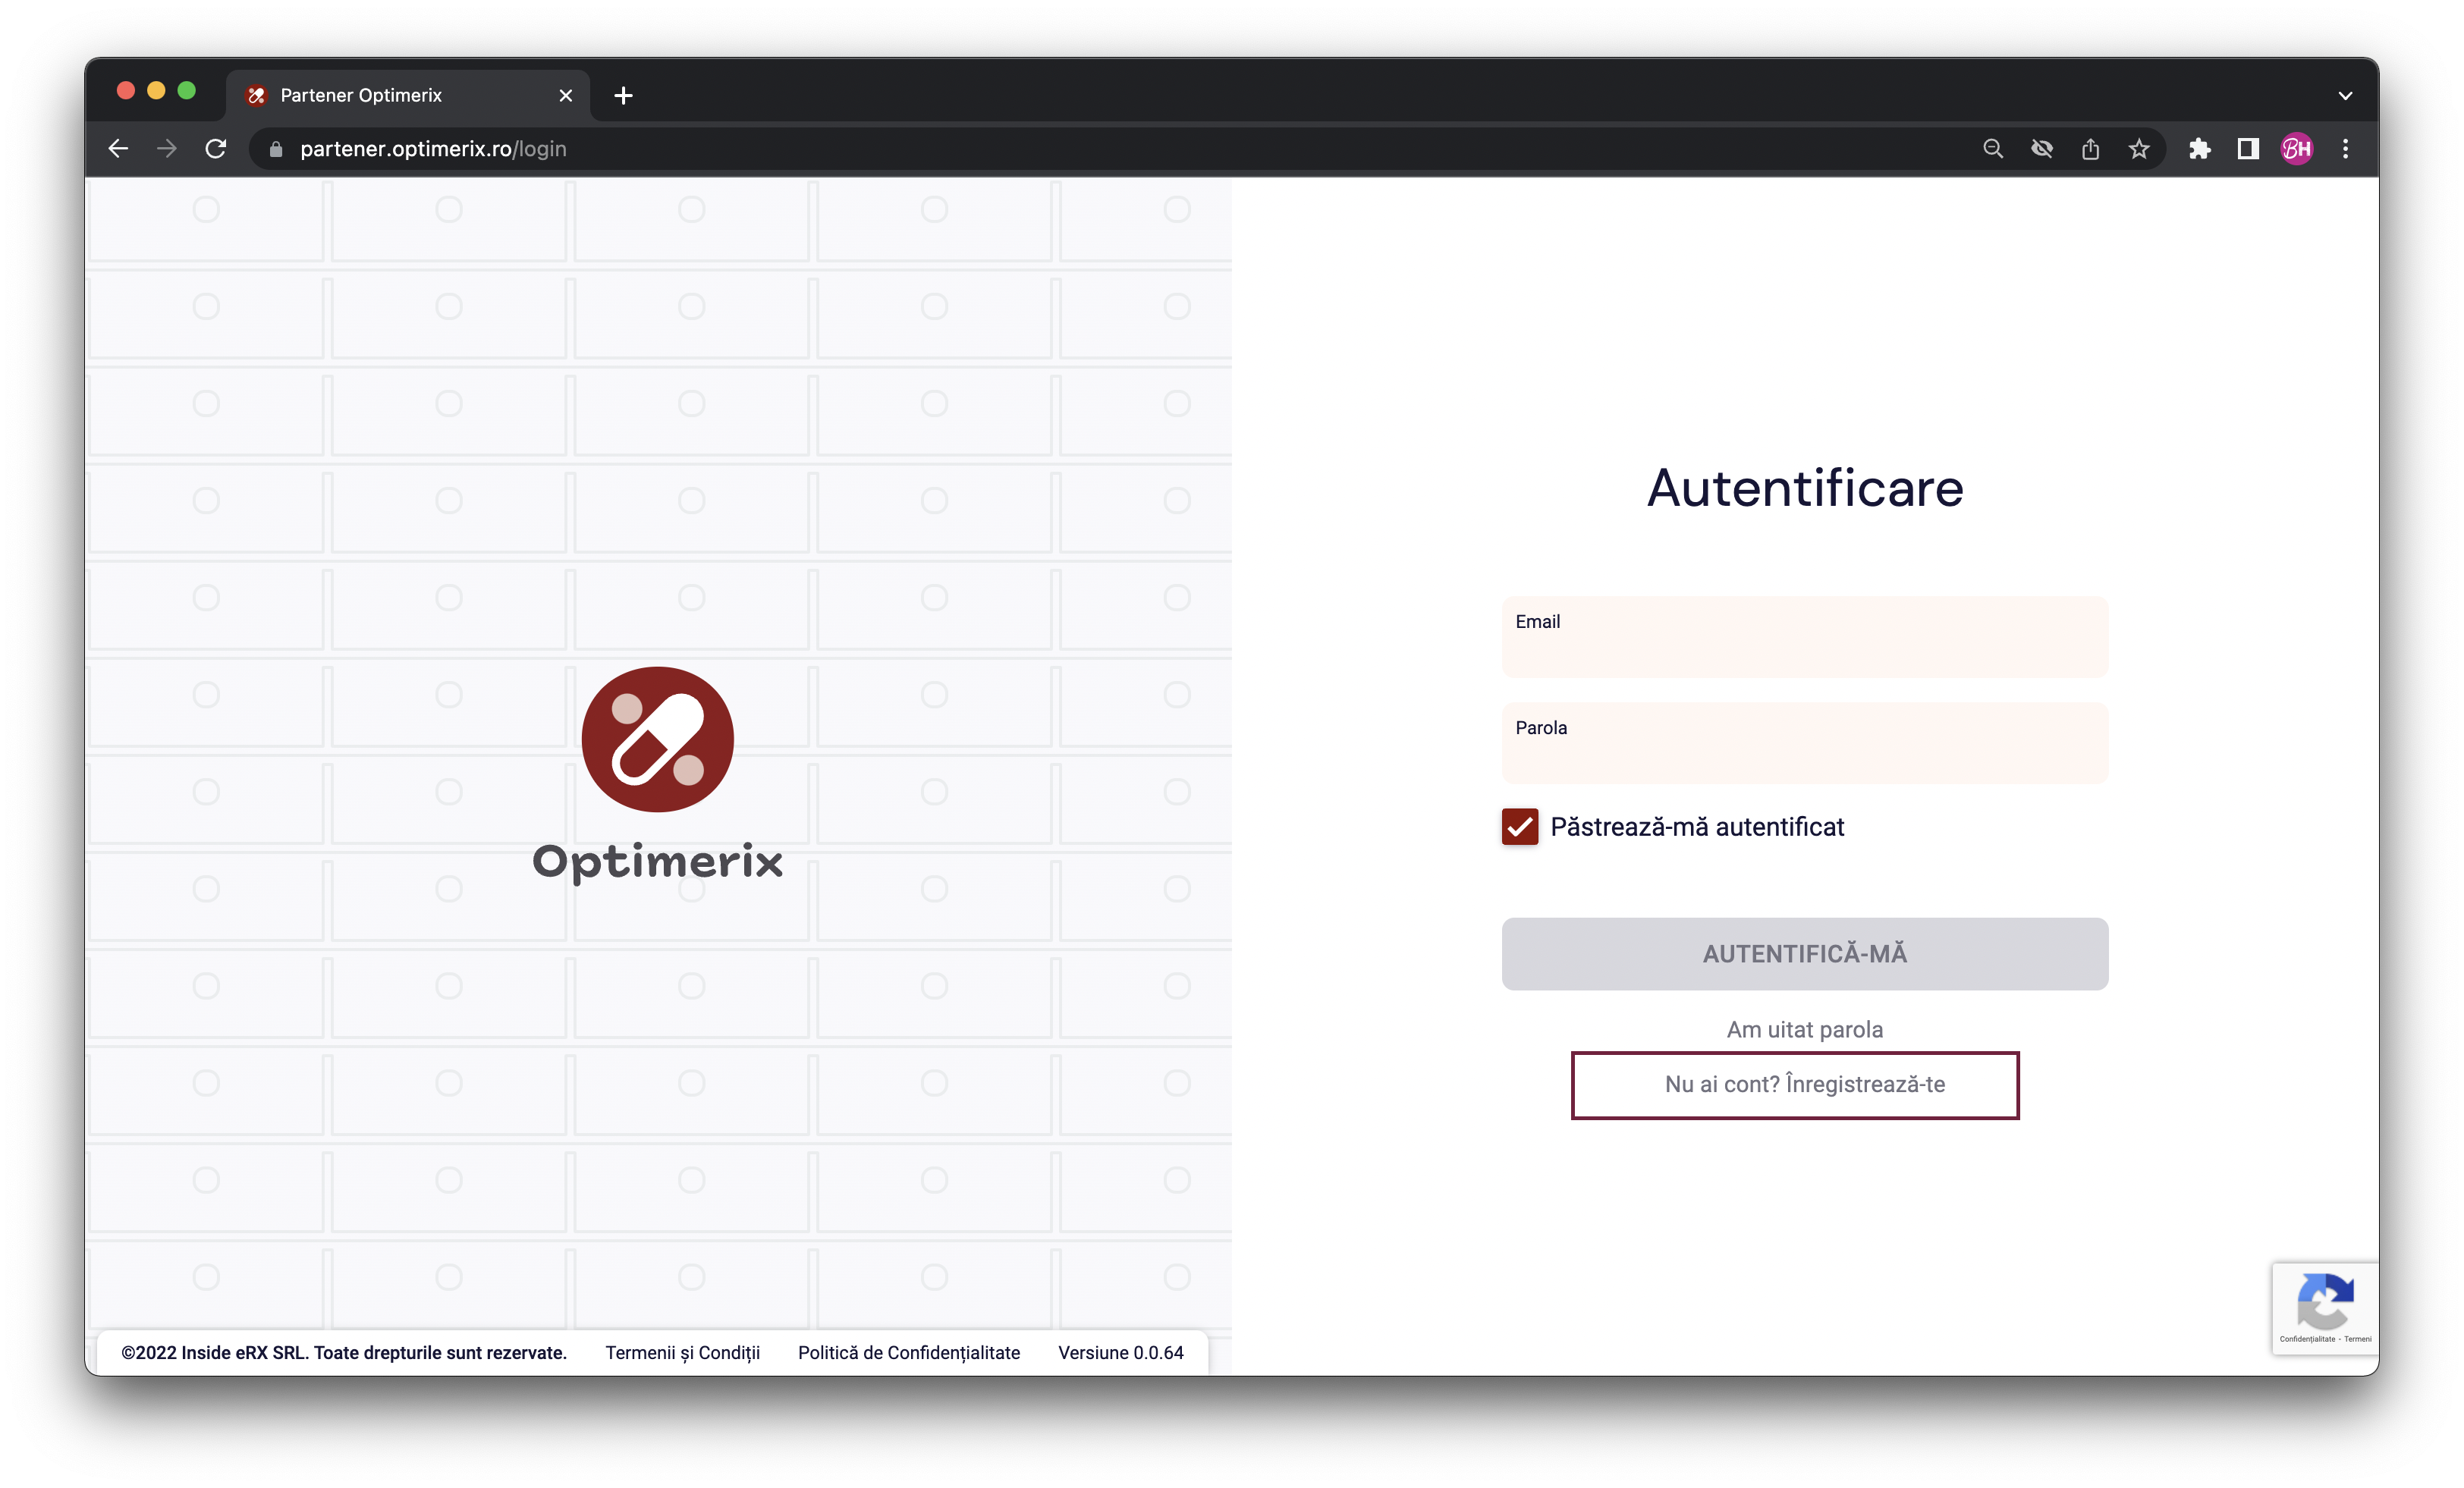Open Politică de Confidențialitate footer link

pos(909,1353)
